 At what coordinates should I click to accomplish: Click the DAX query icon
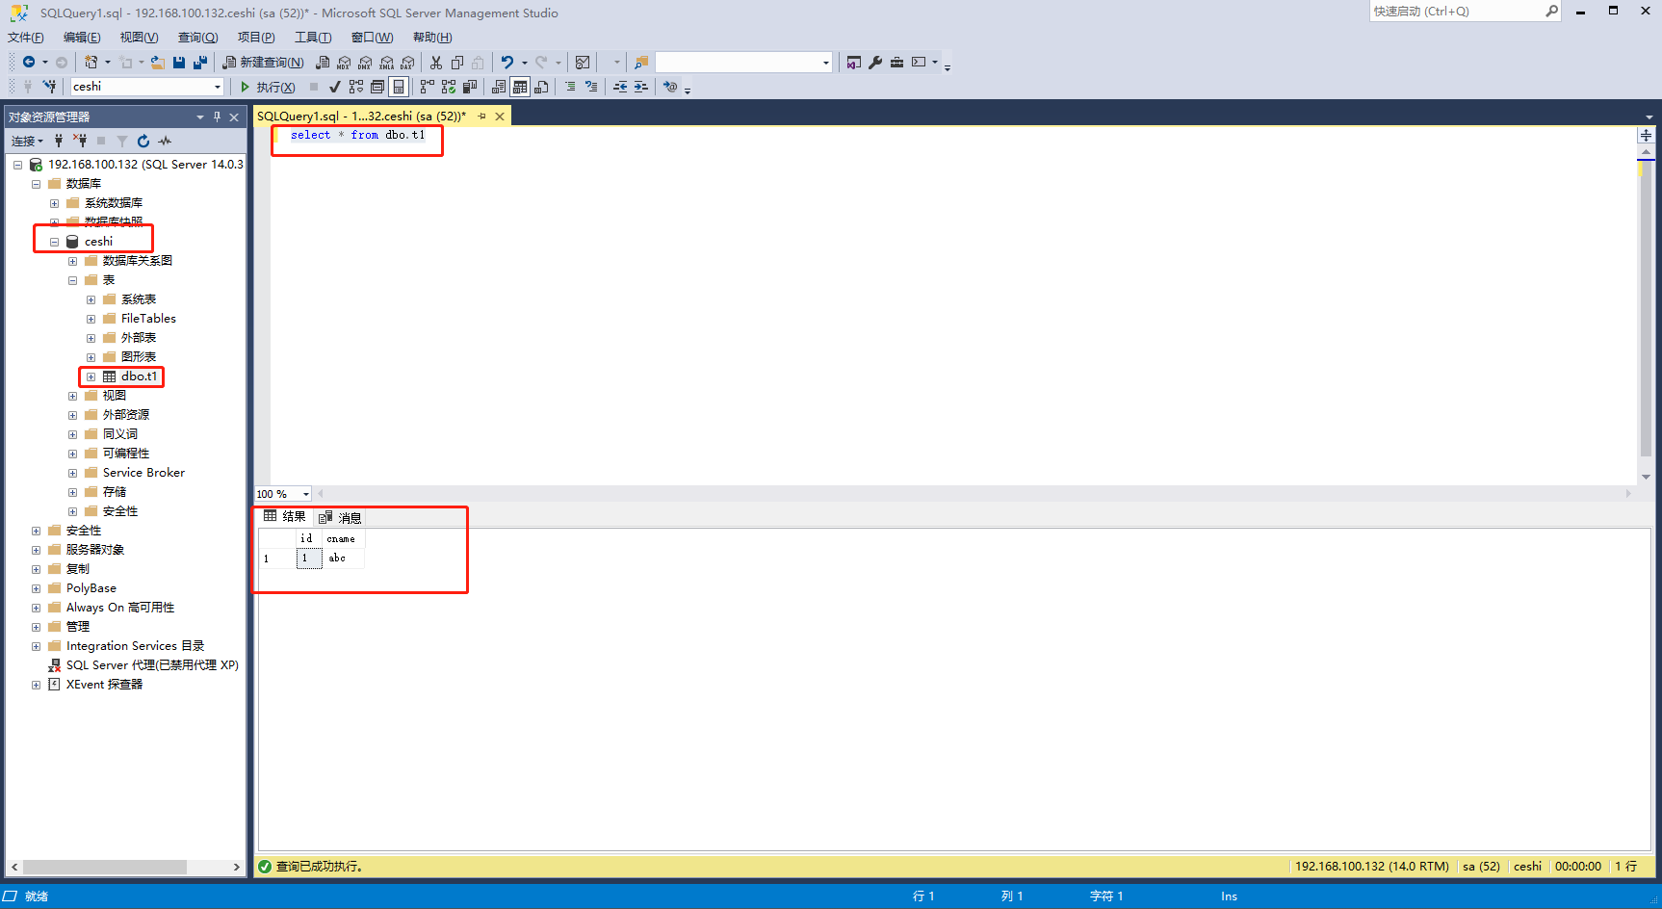tap(407, 62)
